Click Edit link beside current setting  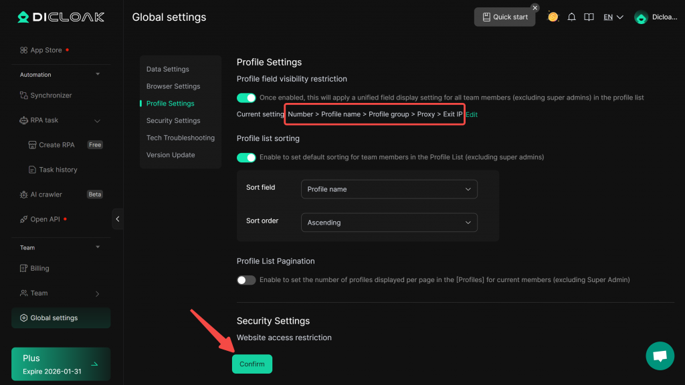pos(472,115)
